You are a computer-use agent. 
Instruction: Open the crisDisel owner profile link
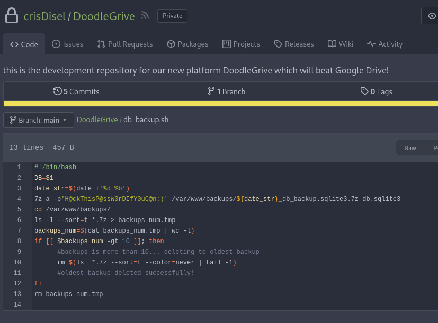[44, 16]
